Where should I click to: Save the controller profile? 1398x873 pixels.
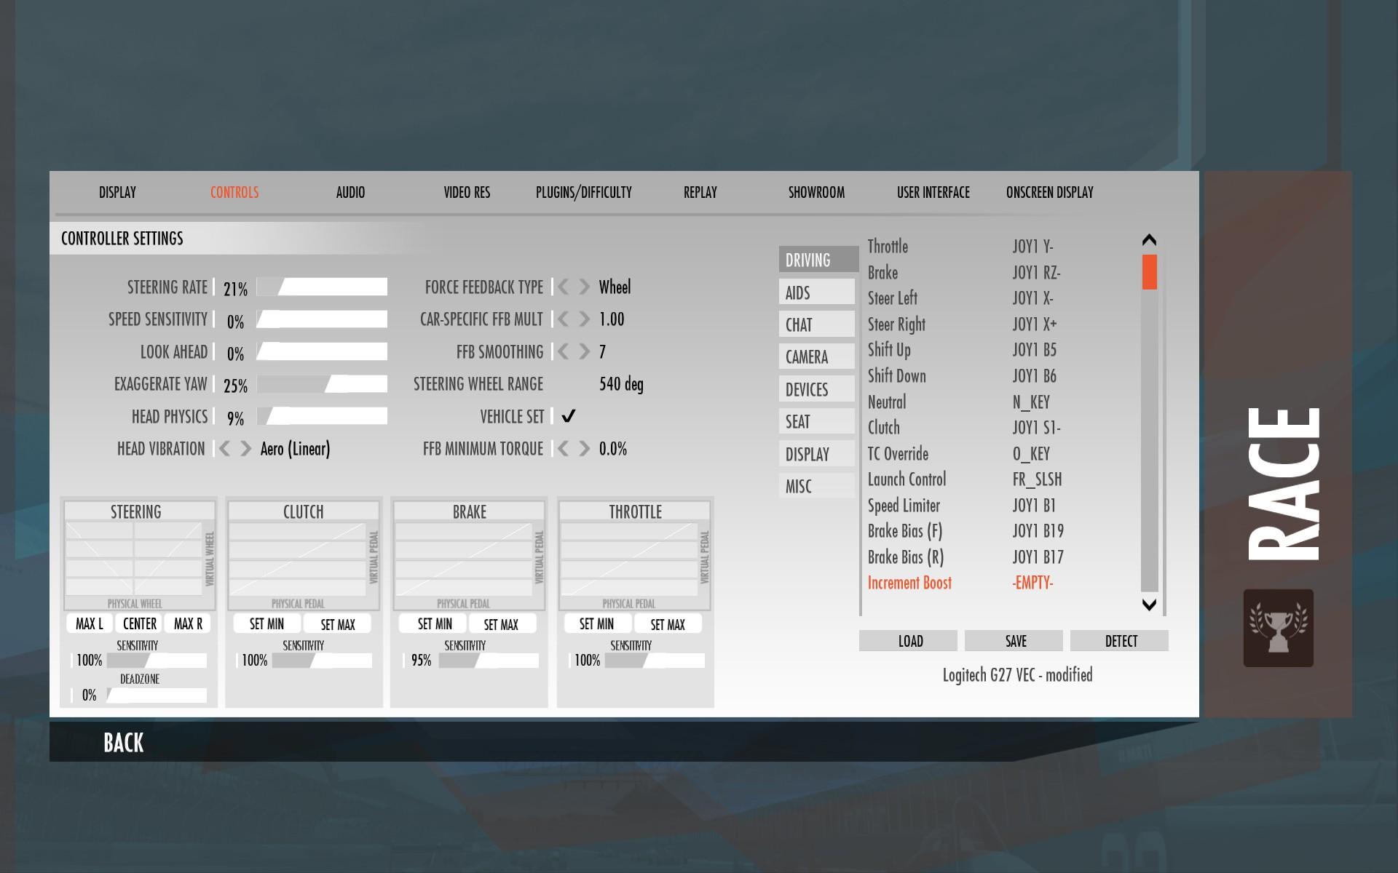[1014, 641]
